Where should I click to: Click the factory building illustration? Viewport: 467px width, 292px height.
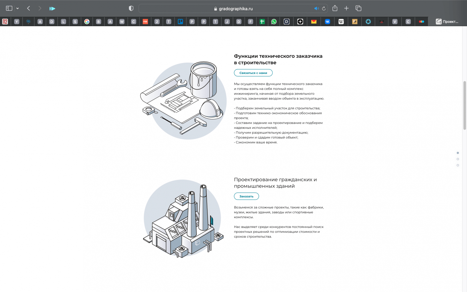pyautogui.click(x=183, y=218)
